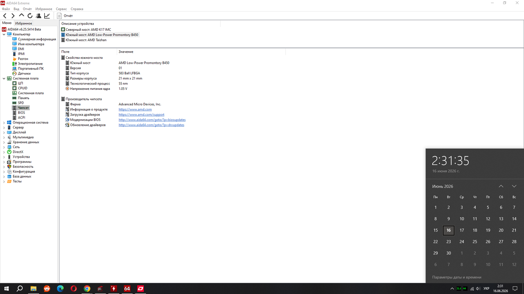Open the CPUID tree item
The width and height of the screenshot is (524, 294).
[23, 88]
